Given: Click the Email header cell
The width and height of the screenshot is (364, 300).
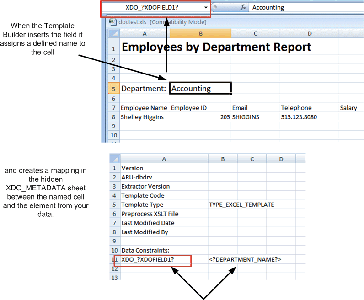Looking at the screenshot, I should tap(256, 108).
